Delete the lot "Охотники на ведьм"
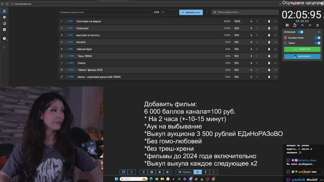324x182 pixels. tap(269, 21)
